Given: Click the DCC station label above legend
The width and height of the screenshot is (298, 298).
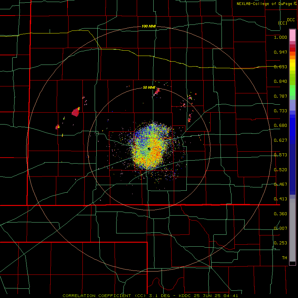Looking at the screenshot, I should 291,20.
